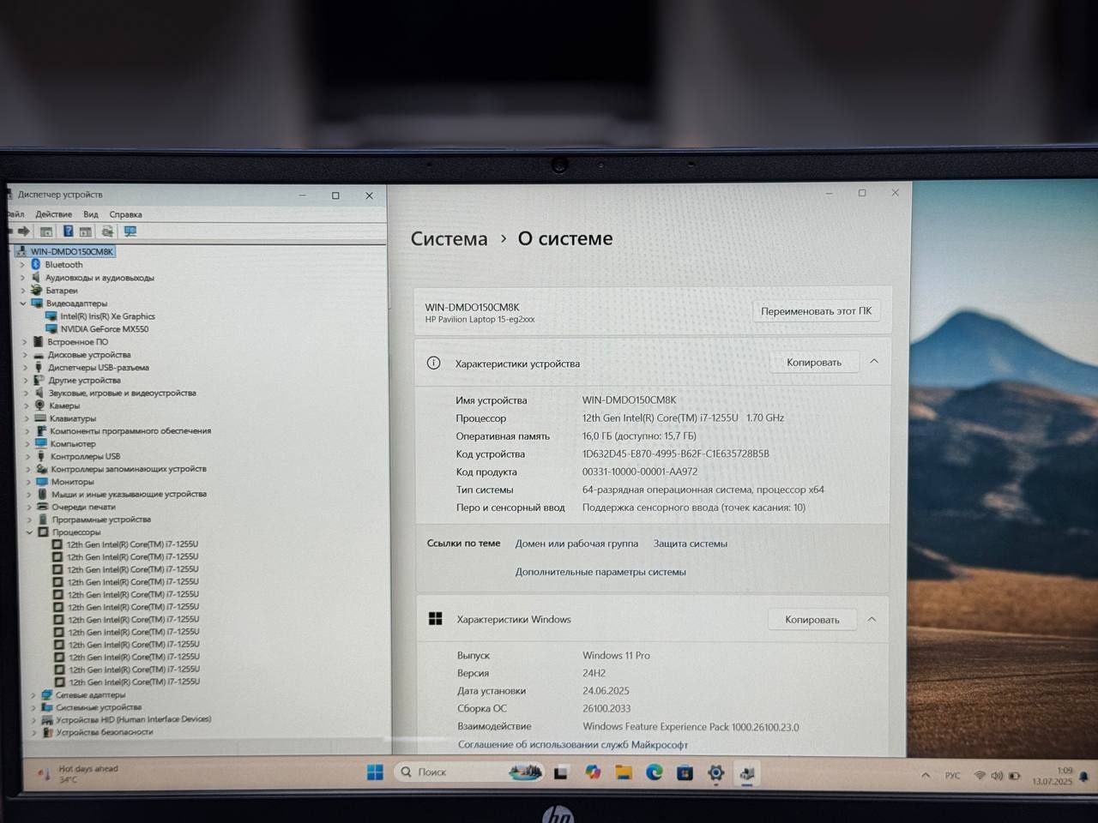Select the Мониторы tree item

point(72,482)
